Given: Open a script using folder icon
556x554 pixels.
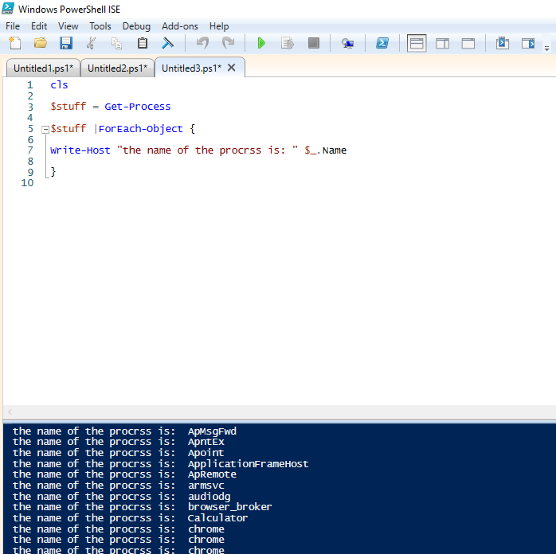Looking at the screenshot, I should (41, 43).
